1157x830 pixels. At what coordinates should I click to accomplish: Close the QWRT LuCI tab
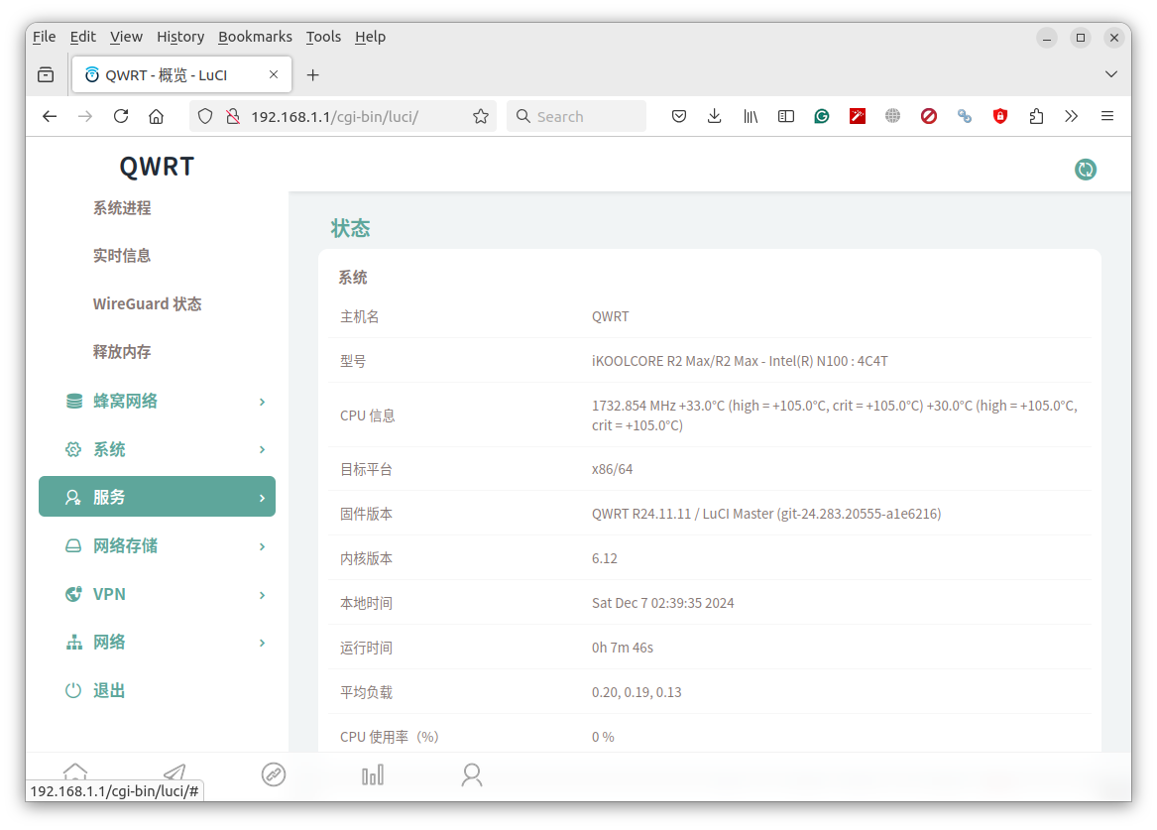pyautogui.click(x=274, y=74)
